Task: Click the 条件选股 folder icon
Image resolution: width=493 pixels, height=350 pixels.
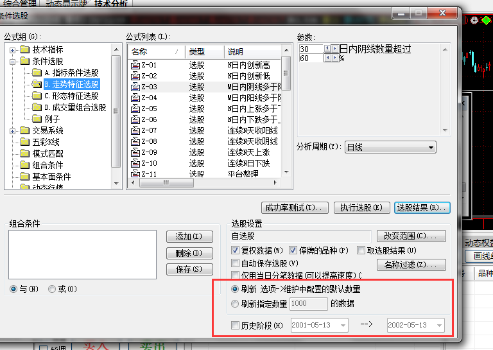Action: click(x=24, y=61)
